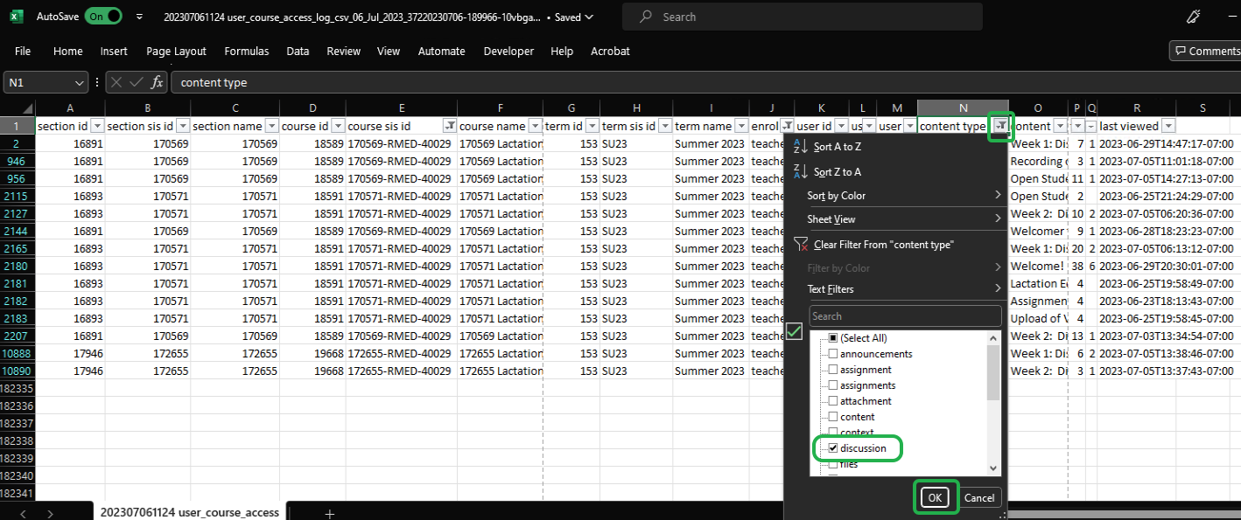This screenshot has height=520, width=1241.
Task: Click the content type active filter button
Action: click(1000, 126)
